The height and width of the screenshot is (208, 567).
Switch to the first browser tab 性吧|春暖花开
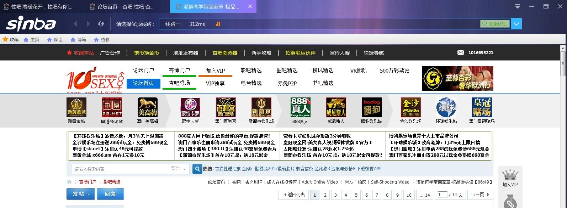tap(42, 7)
